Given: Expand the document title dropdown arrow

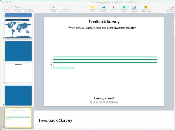Looking at the screenshot, I should (139, 2).
